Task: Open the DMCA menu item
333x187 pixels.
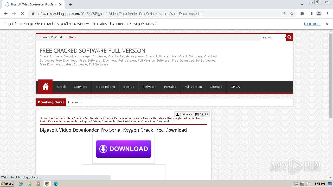Action: [235, 87]
